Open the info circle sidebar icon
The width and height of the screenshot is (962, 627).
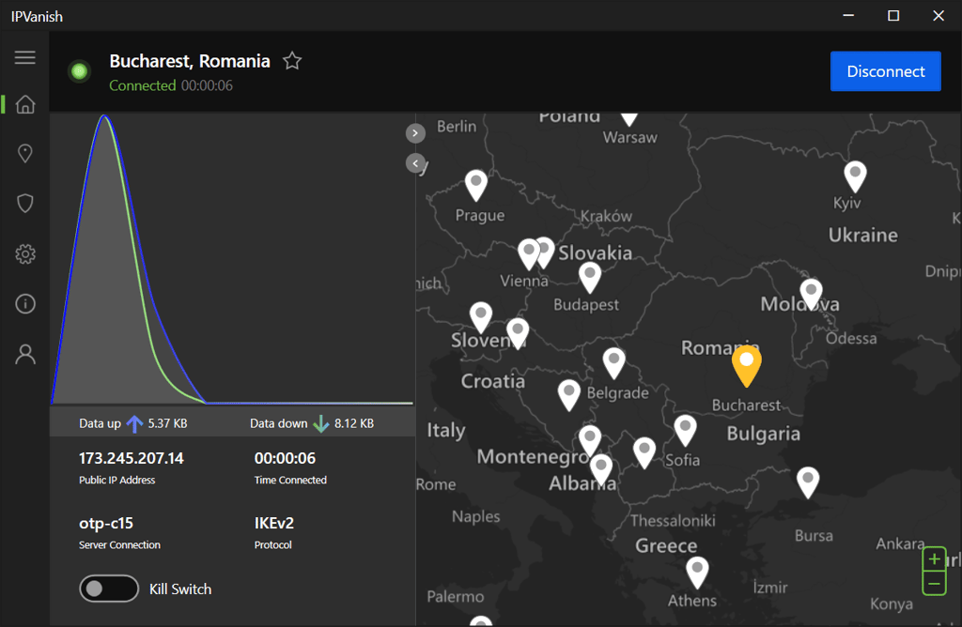[x=25, y=303]
